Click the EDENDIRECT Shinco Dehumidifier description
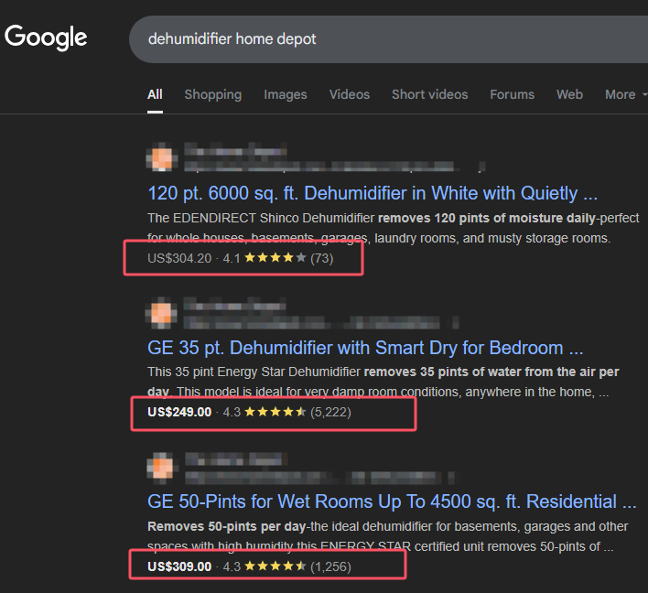This screenshot has width=648, height=593. 393,228
